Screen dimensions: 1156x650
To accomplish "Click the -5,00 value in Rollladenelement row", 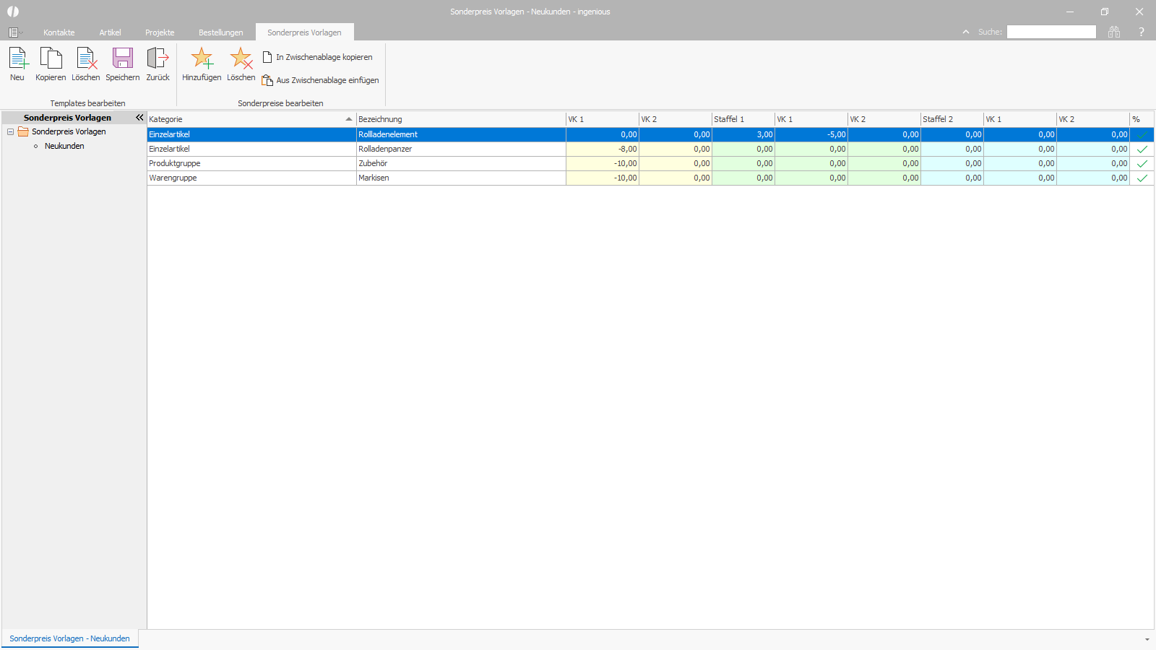I will (811, 134).
